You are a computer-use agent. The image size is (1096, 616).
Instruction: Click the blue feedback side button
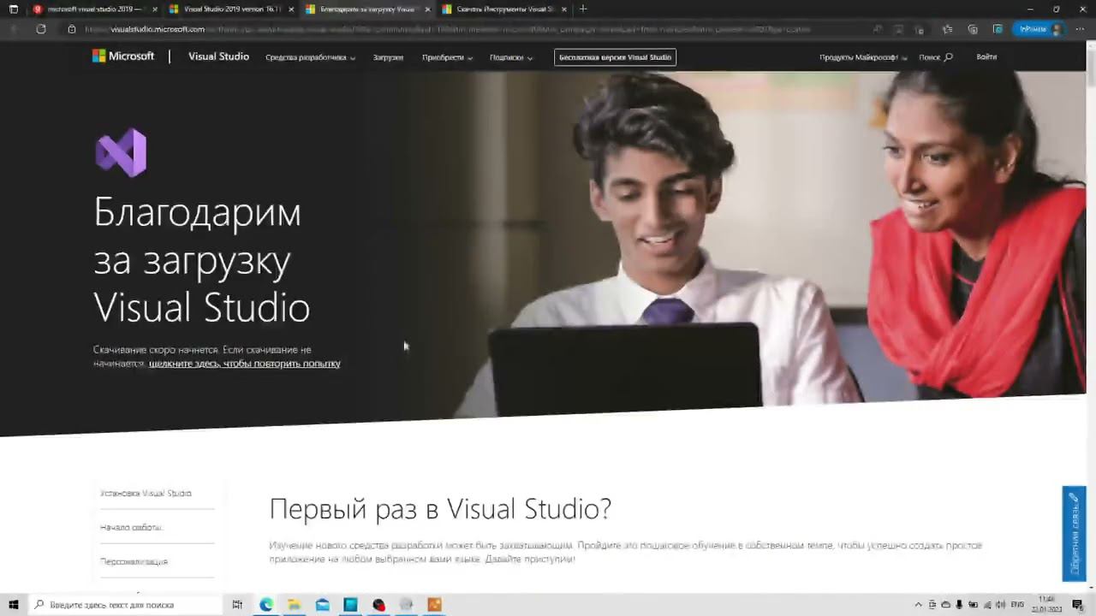coord(1074,534)
